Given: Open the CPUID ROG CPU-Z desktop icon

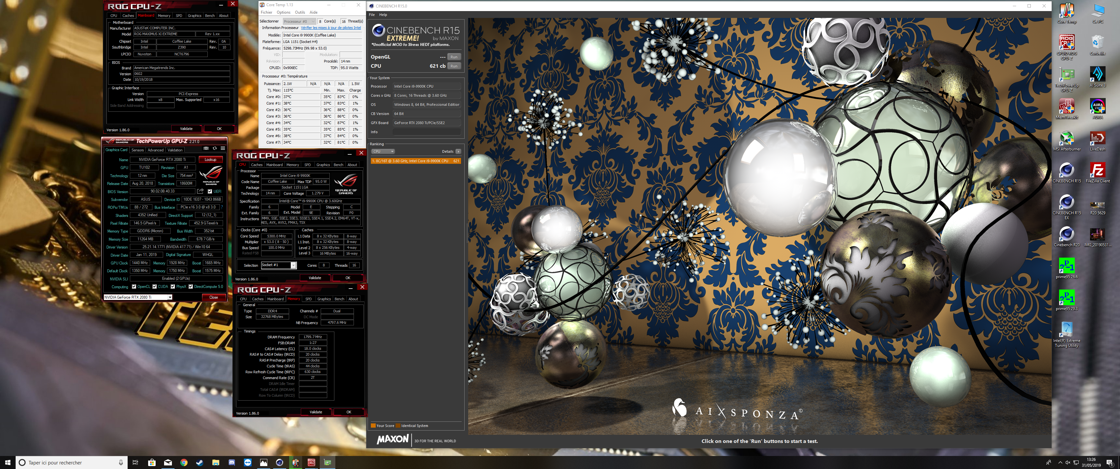Looking at the screenshot, I should 1067,47.
